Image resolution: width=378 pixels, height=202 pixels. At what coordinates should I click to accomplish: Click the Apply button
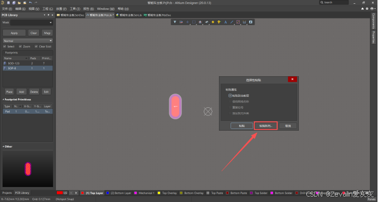coord(14,33)
